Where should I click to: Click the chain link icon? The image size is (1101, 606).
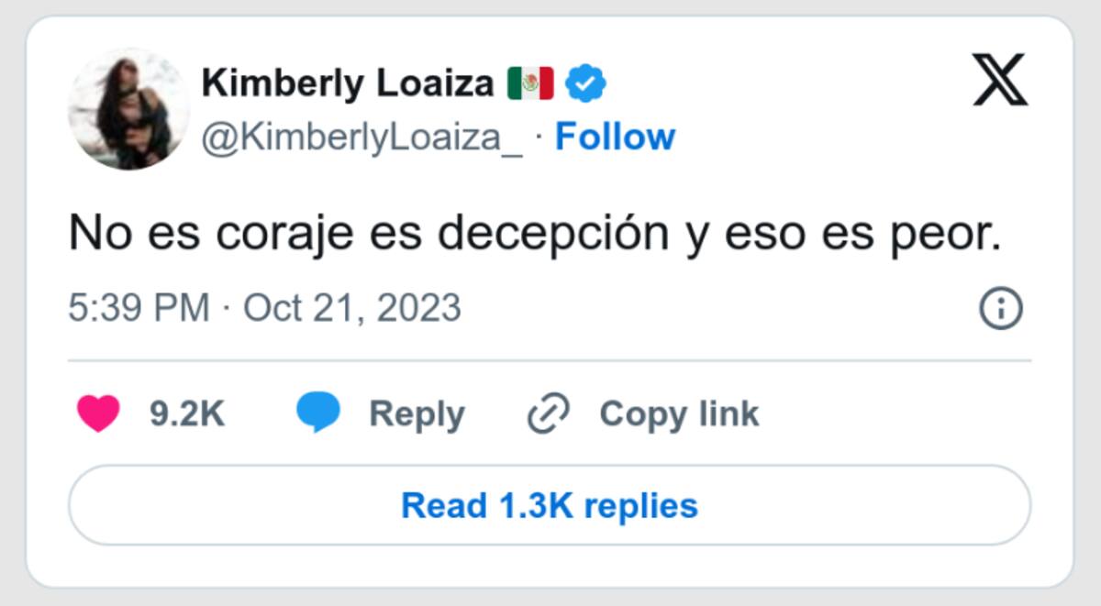(x=549, y=414)
